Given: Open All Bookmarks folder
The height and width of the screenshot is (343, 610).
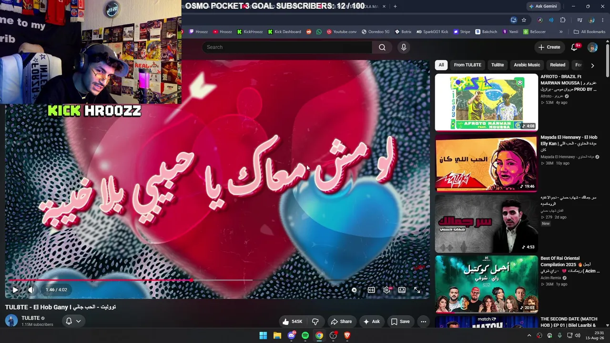Looking at the screenshot, I should 590,32.
